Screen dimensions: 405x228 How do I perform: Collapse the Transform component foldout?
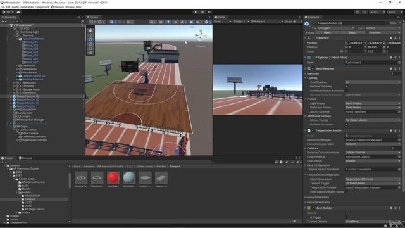tap(305, 38)
